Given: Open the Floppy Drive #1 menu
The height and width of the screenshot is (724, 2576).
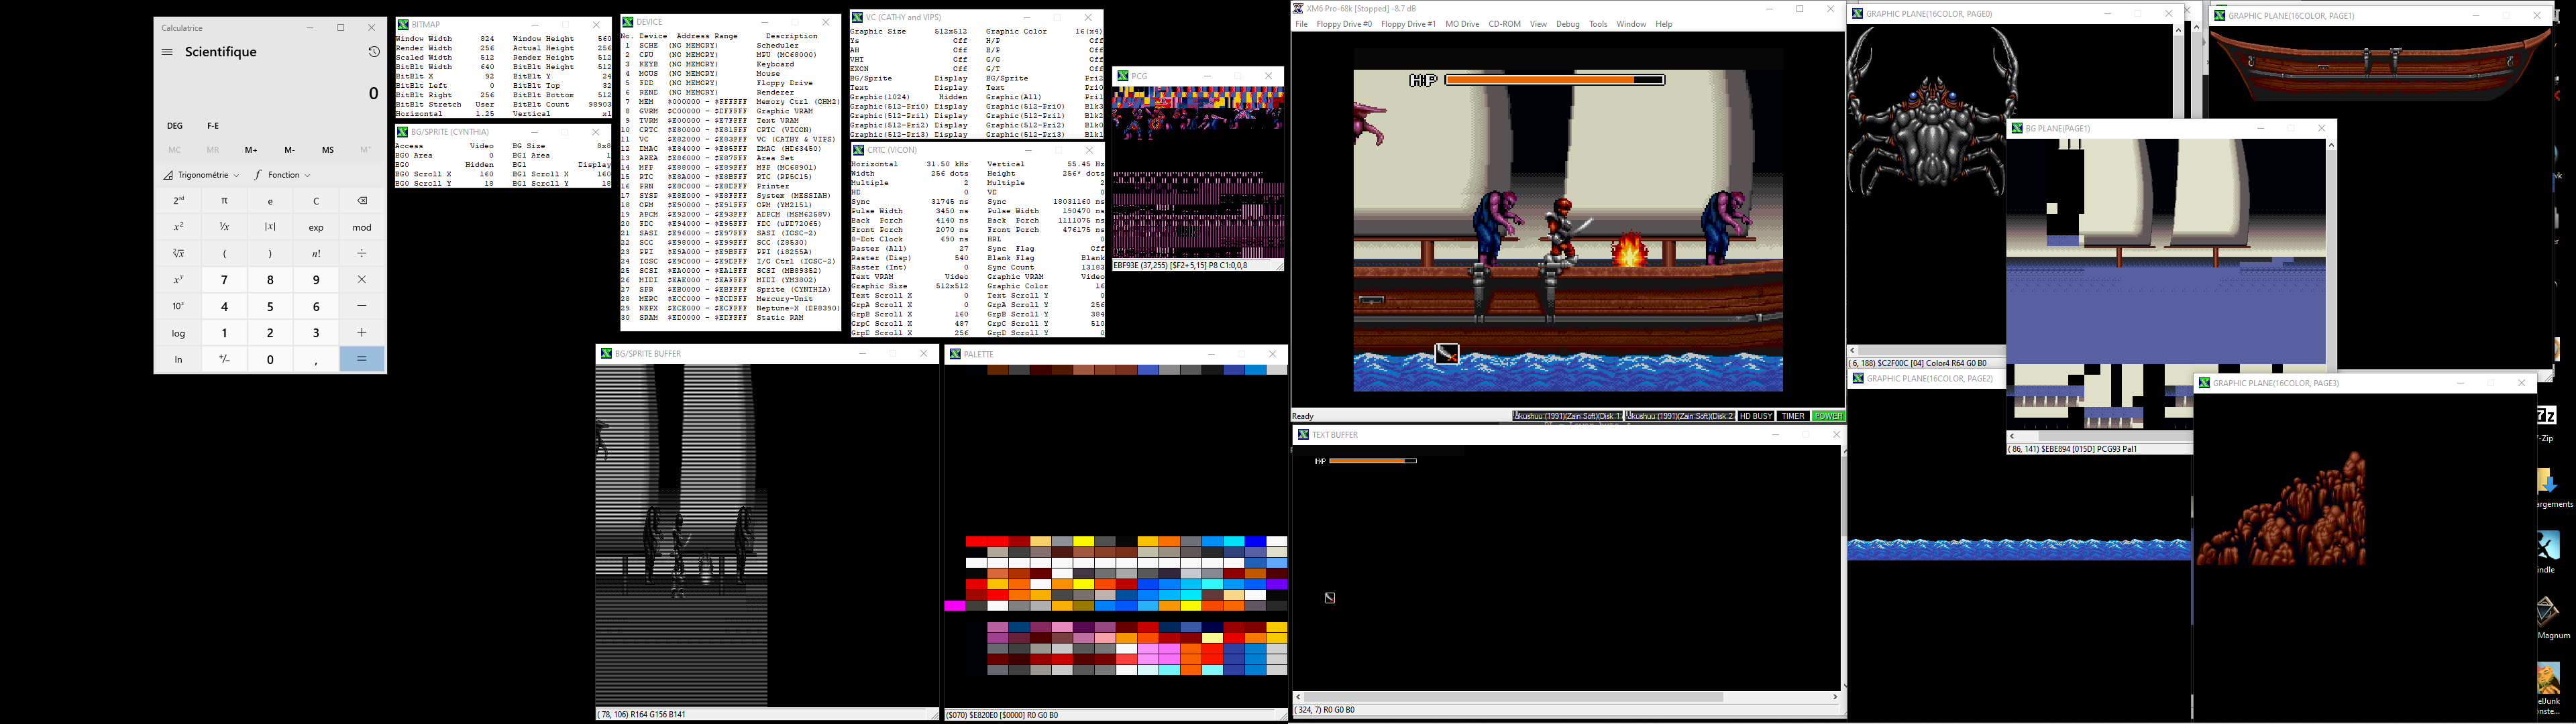Looking at the screenshot, I should 1408,24.
